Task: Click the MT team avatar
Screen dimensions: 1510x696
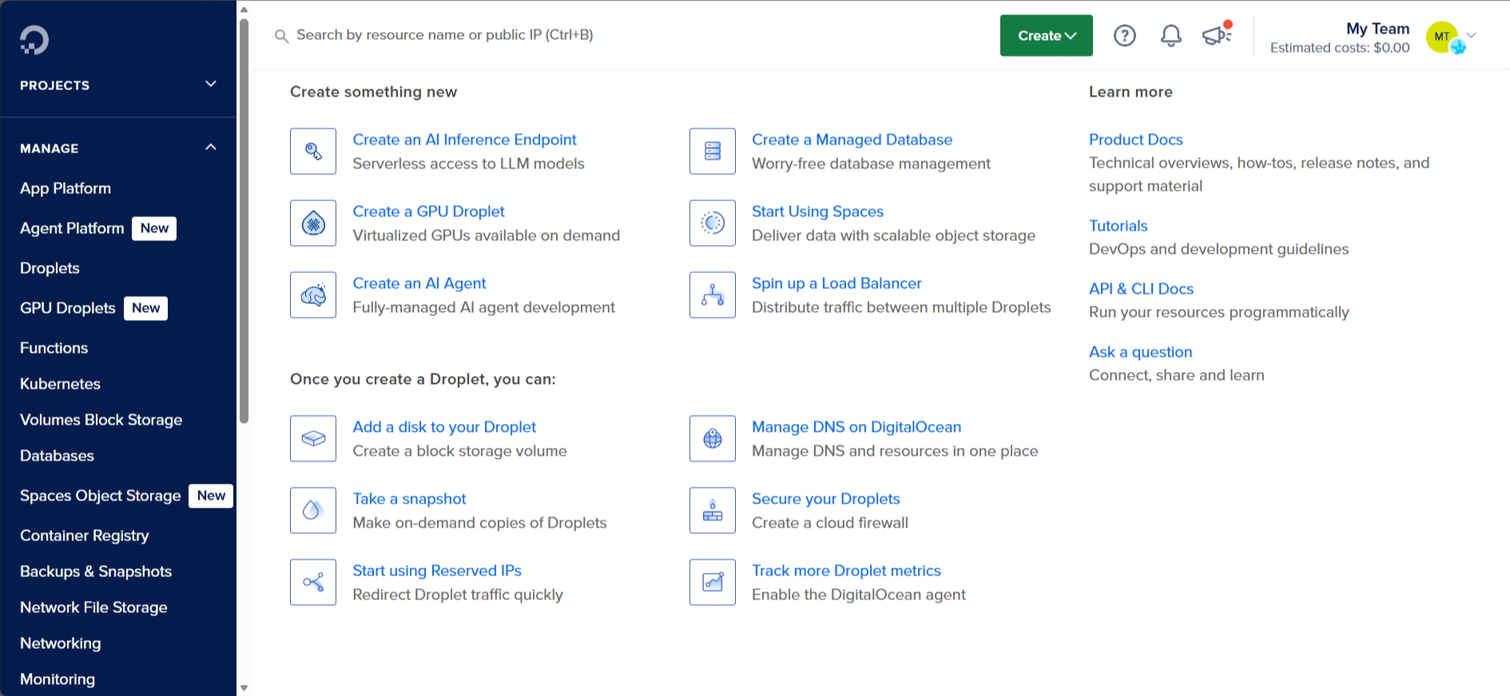Action: point(1442,36)
